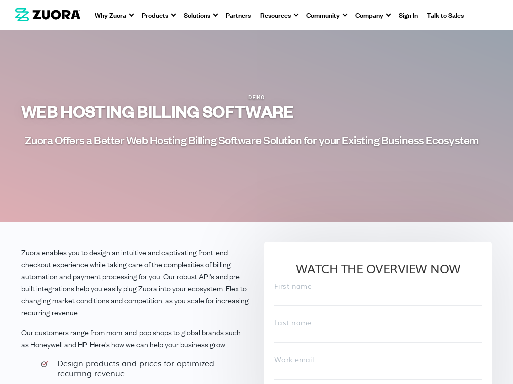
Task: Open the Products menu
Action: click(155, 15)
